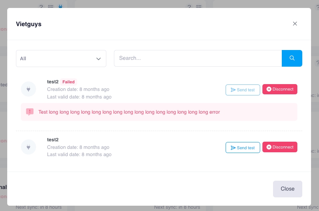Send test for the second test2 connection
This screenshot has height=211, width=319.
pos(243,147)
